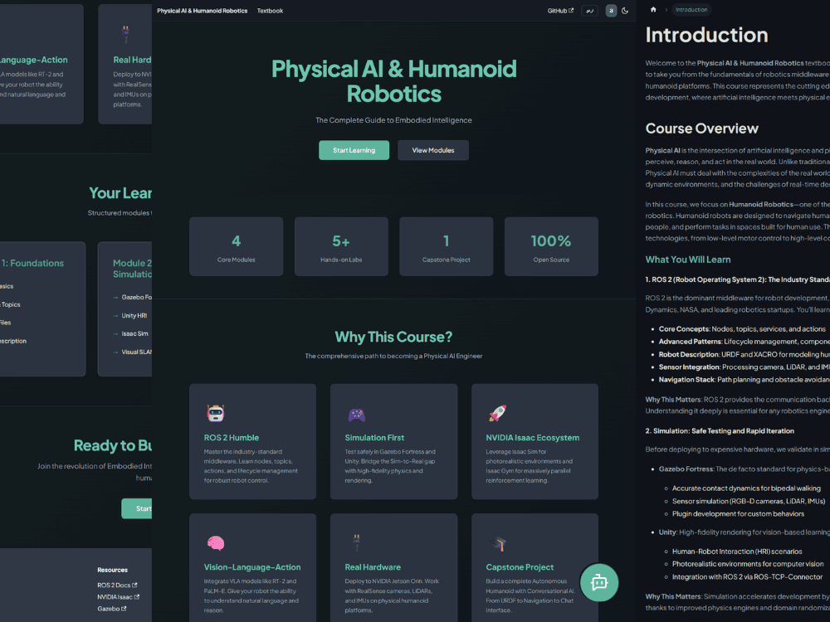Click the Start Learning button
Screen dimensions: 830x622
(354, 150)
